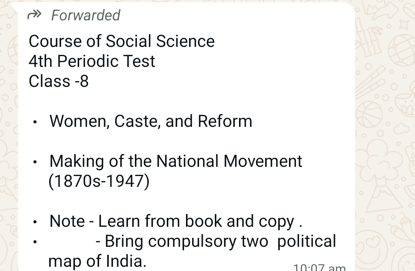
Task: Click the "(1870s-1947)" date range text
Action: pos(99,181)
